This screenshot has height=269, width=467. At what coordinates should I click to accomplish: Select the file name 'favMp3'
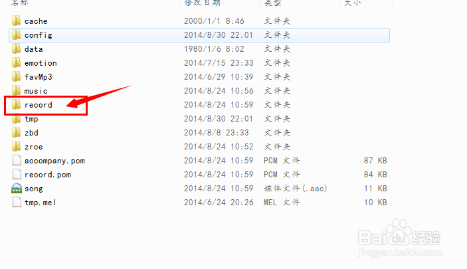pyautogui.click(x=38, y=77)
